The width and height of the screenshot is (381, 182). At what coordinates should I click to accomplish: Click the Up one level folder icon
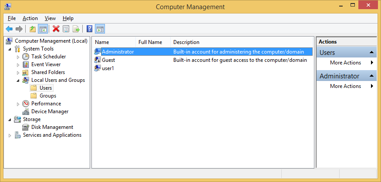[33, 29]
